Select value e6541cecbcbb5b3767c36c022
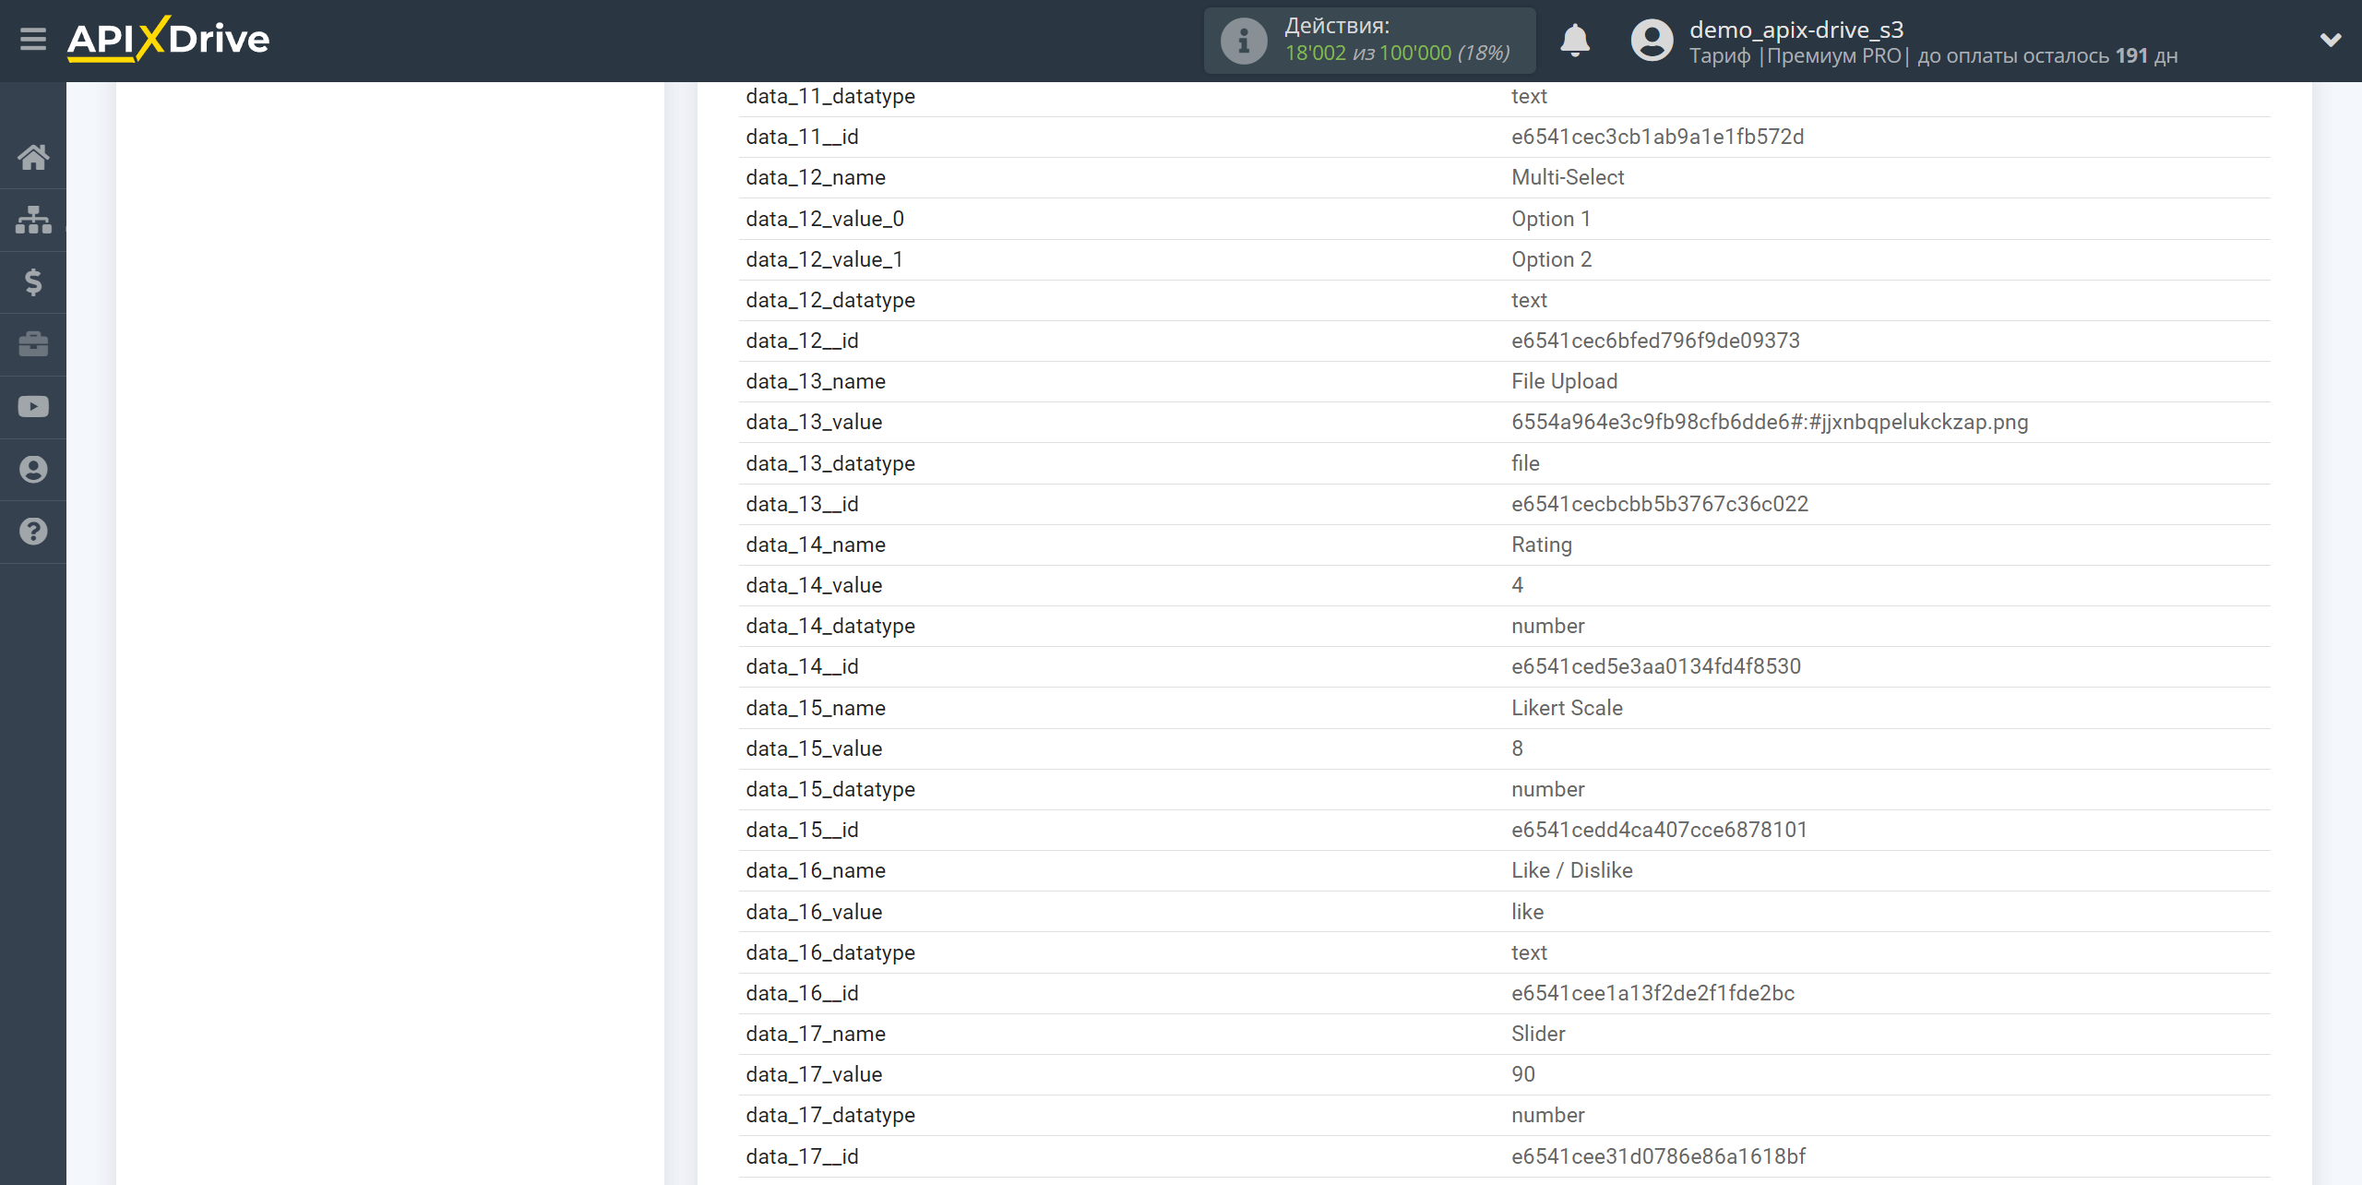The image size is (2362, 1185). click(x=1659, y=504)
